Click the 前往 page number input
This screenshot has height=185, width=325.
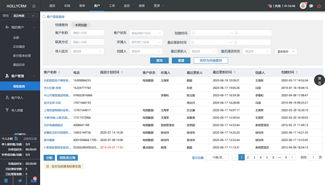coord(313,157)
